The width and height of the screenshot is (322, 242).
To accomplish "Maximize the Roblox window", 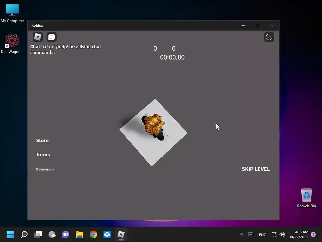I will pyautogui.click(x=258, y=26).
